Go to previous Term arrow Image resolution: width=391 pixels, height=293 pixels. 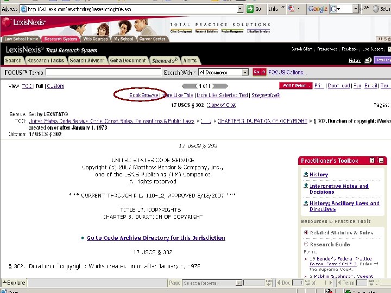coord(339,283)
